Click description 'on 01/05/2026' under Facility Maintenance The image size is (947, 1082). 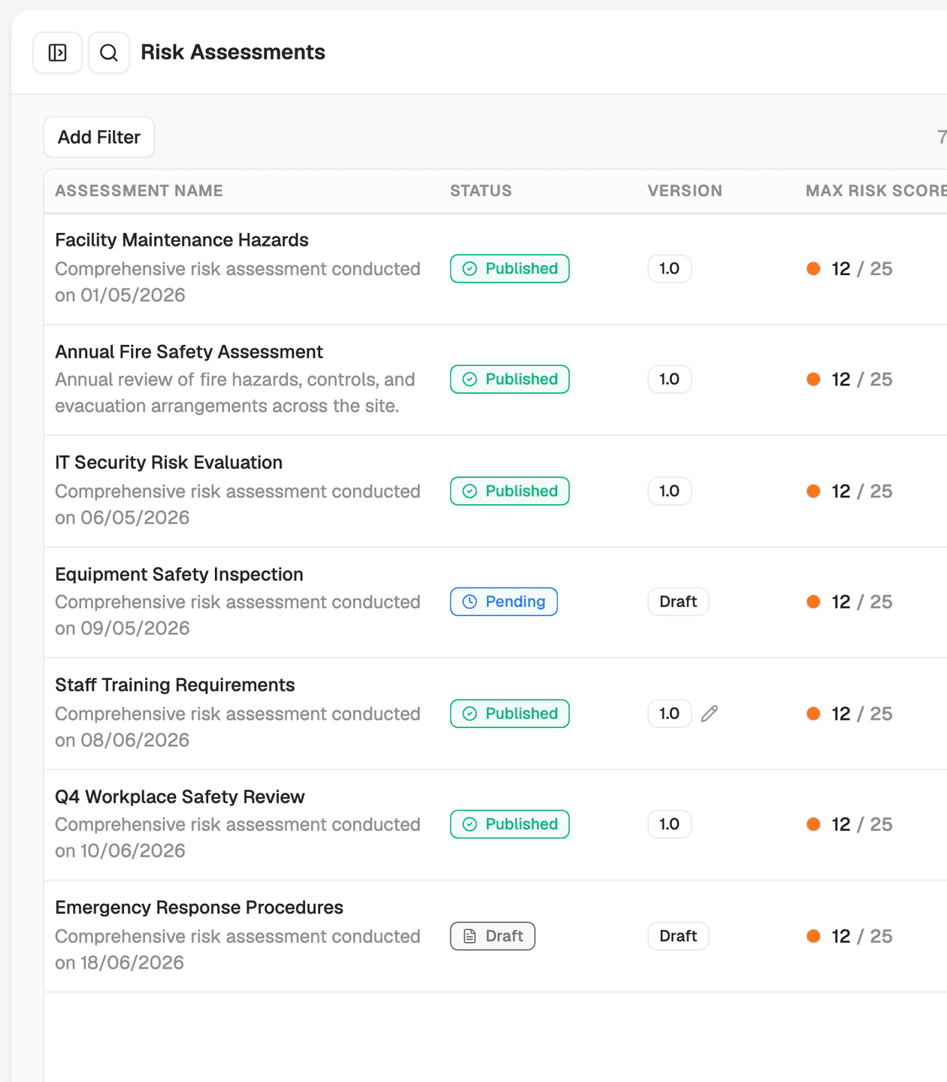120,295
